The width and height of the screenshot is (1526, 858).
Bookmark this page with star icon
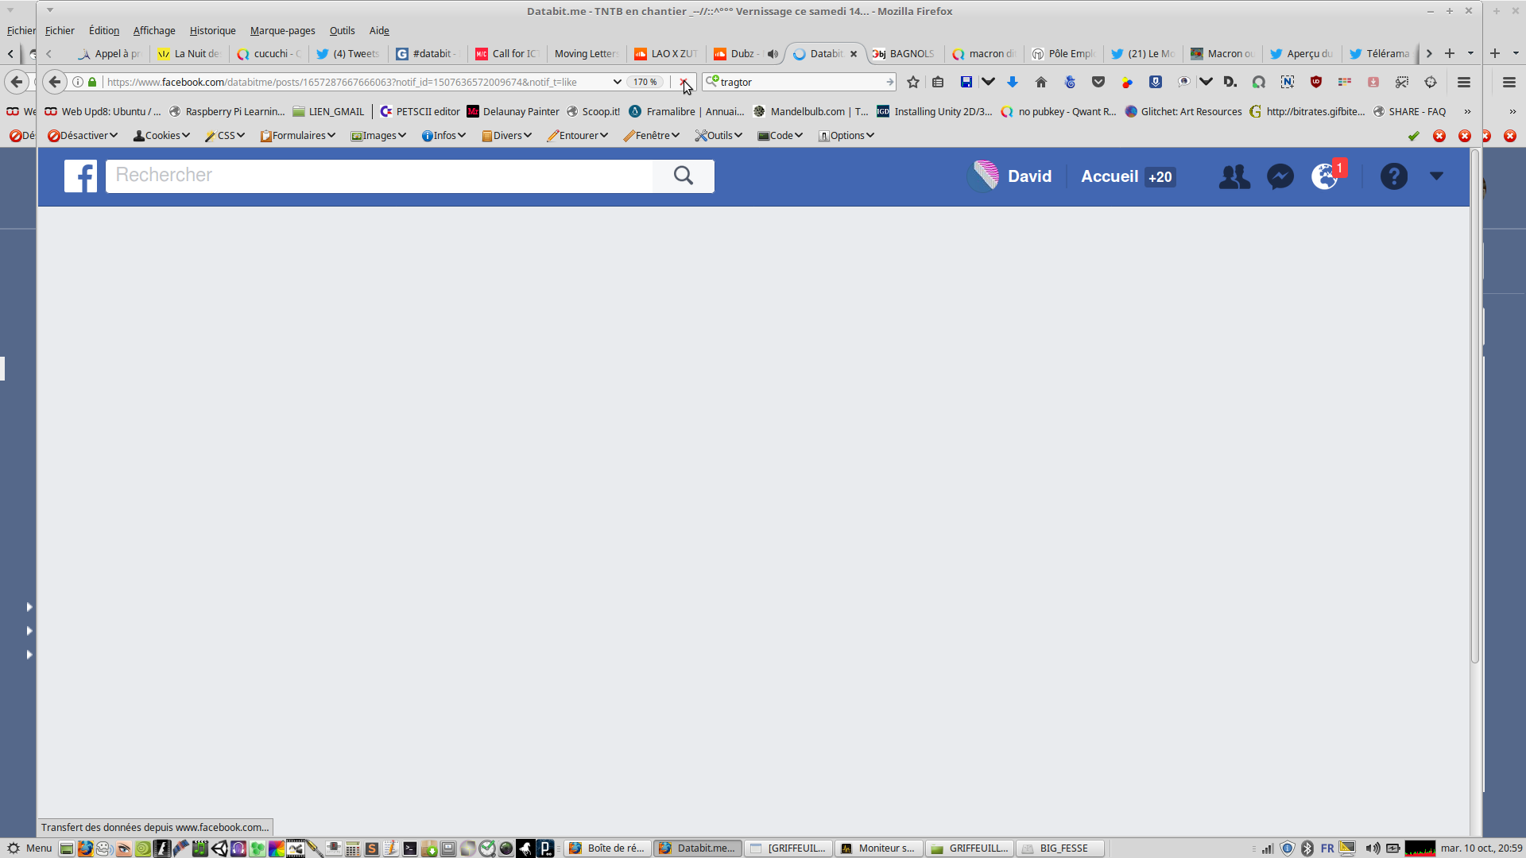point(913,82)
